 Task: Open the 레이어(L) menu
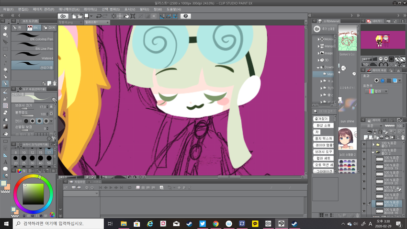coord(90,10)
